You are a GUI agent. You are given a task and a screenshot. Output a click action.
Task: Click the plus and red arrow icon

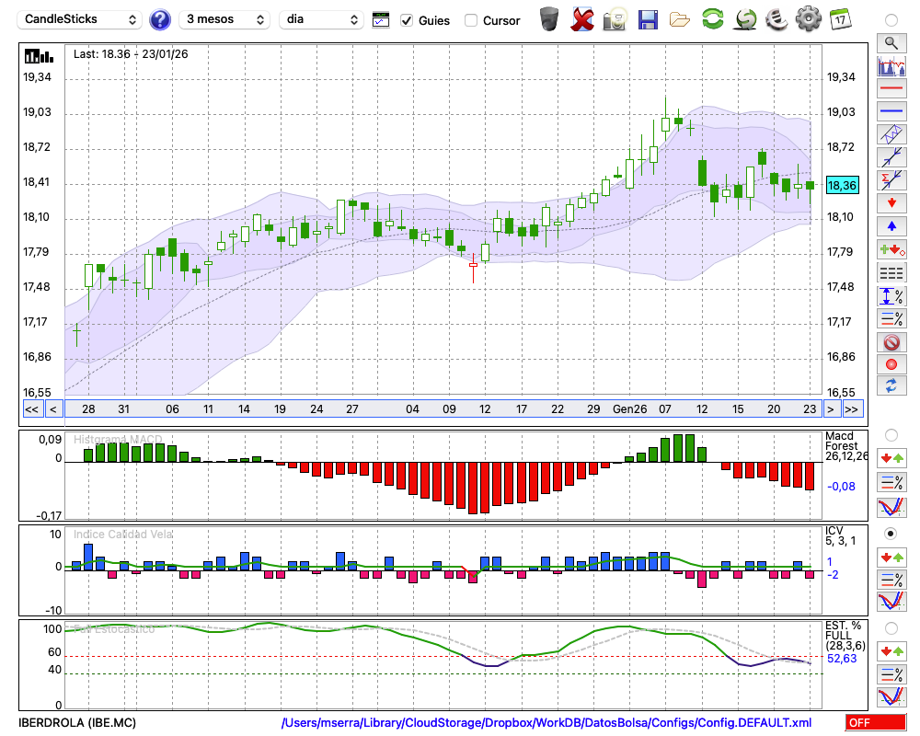[x=891, y=250]
